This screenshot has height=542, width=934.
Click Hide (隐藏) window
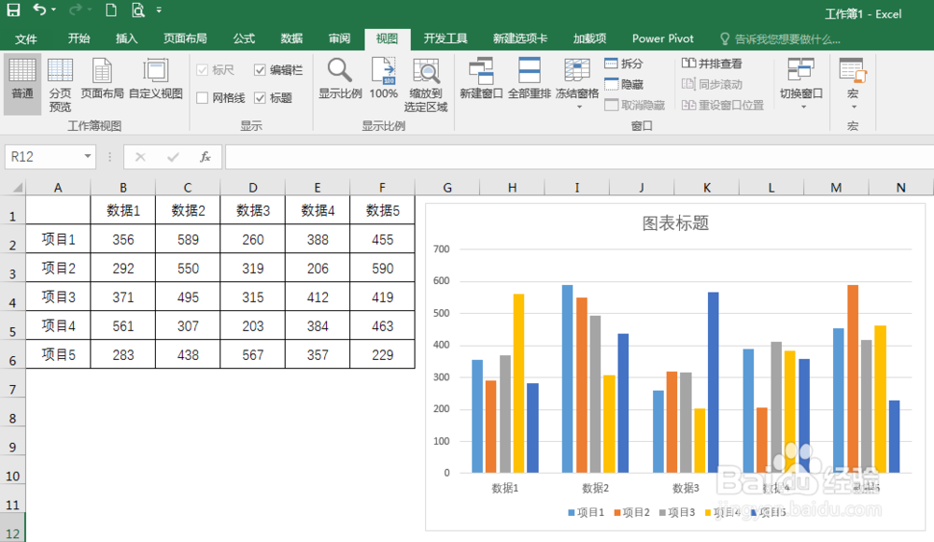tap(624, 84)
